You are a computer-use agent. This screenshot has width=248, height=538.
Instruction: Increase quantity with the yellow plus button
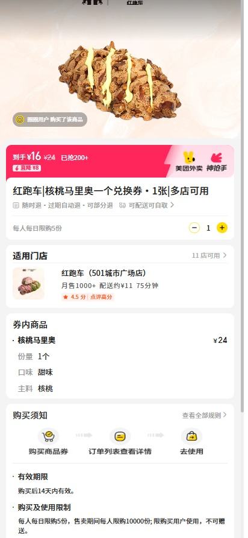pyautogui.click(x=222, y=228)
